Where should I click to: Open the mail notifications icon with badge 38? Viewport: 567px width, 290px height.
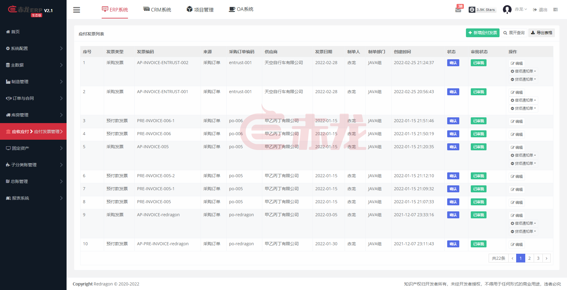458,9
